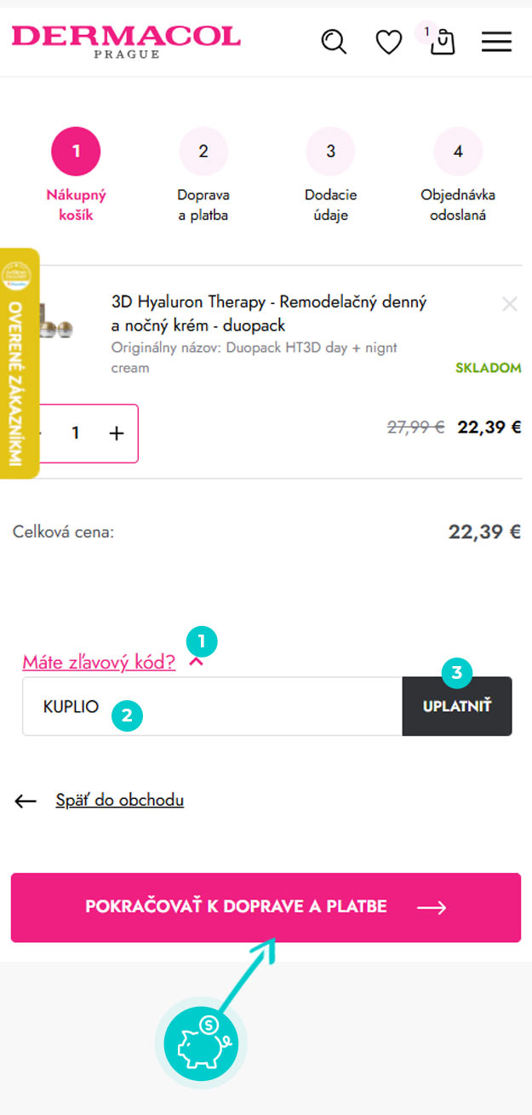Select step 4 Objednávka odoslaná
Viewport: 532px width, 1115px height.
point(458,175)
